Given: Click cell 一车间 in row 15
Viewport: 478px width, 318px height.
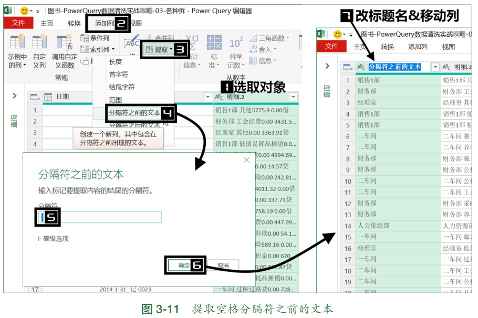Looking at the screenshot, I should pos(398,237).
